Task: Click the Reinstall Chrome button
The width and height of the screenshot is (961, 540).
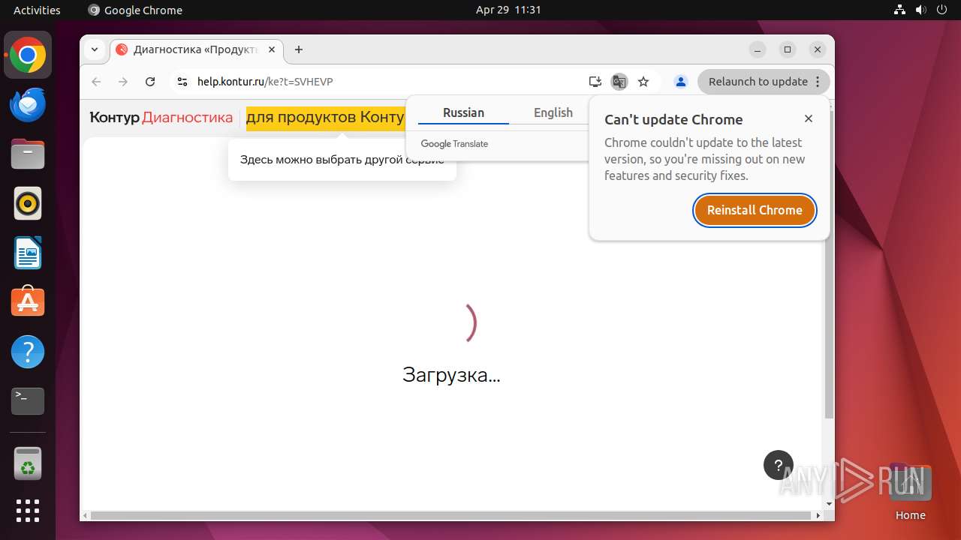Action: (x=755, y=210)
